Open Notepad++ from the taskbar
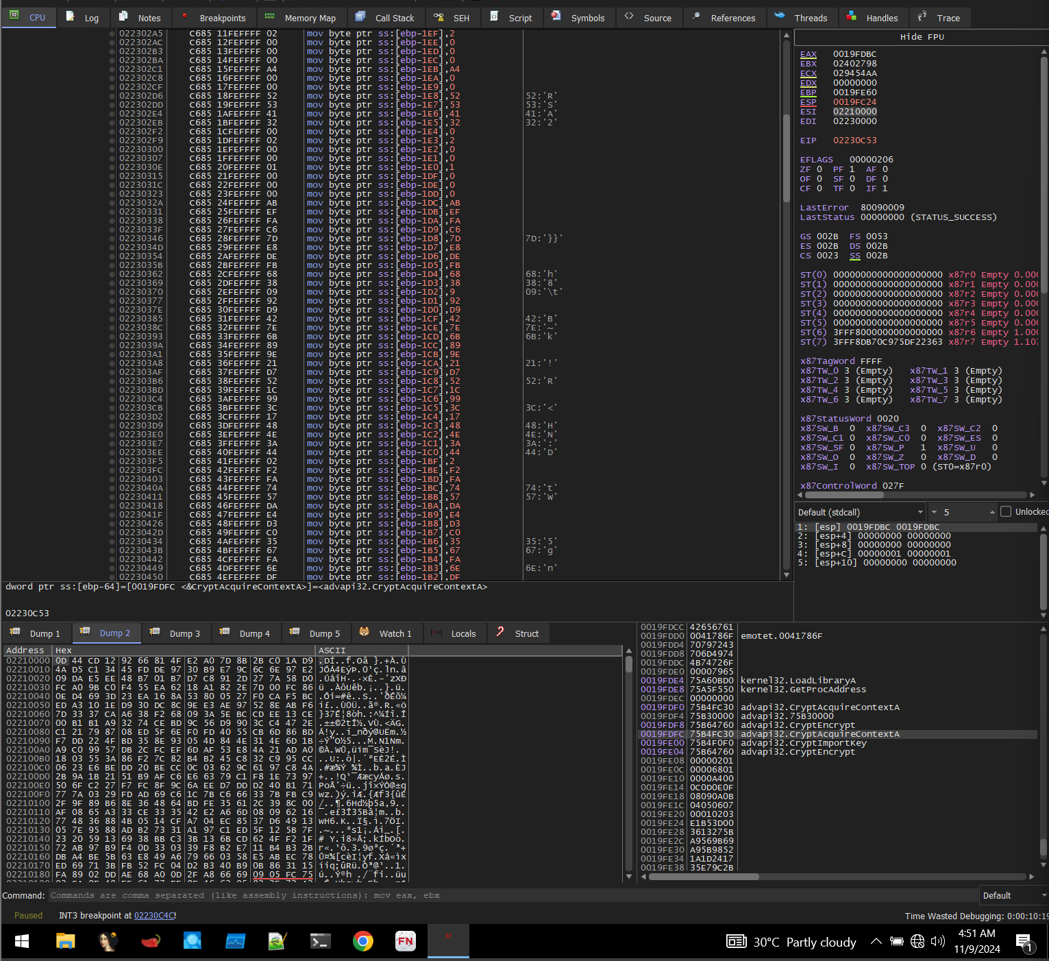This screenshot has height=961, width=1049. [277, 941]
